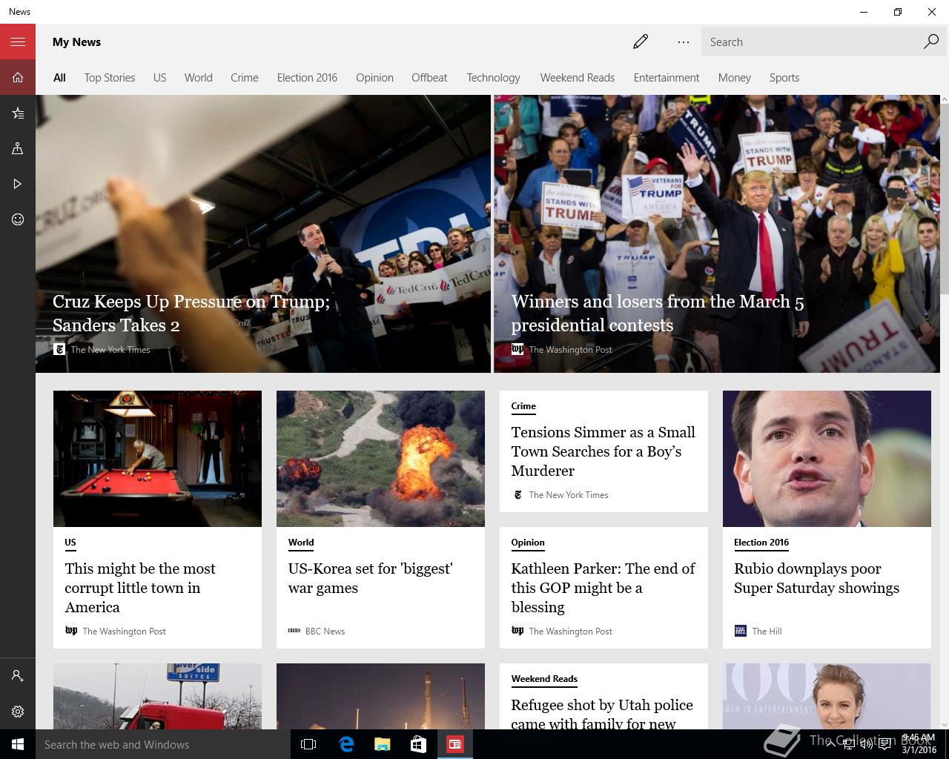Open the Windows Store taskbar icon
The image size is (949, 759).
pyautogui.click(x=418, y=744)
